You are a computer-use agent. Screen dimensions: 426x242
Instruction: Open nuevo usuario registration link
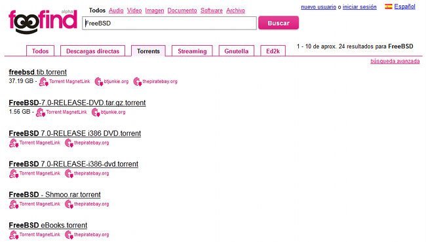[x=319, y=7]
